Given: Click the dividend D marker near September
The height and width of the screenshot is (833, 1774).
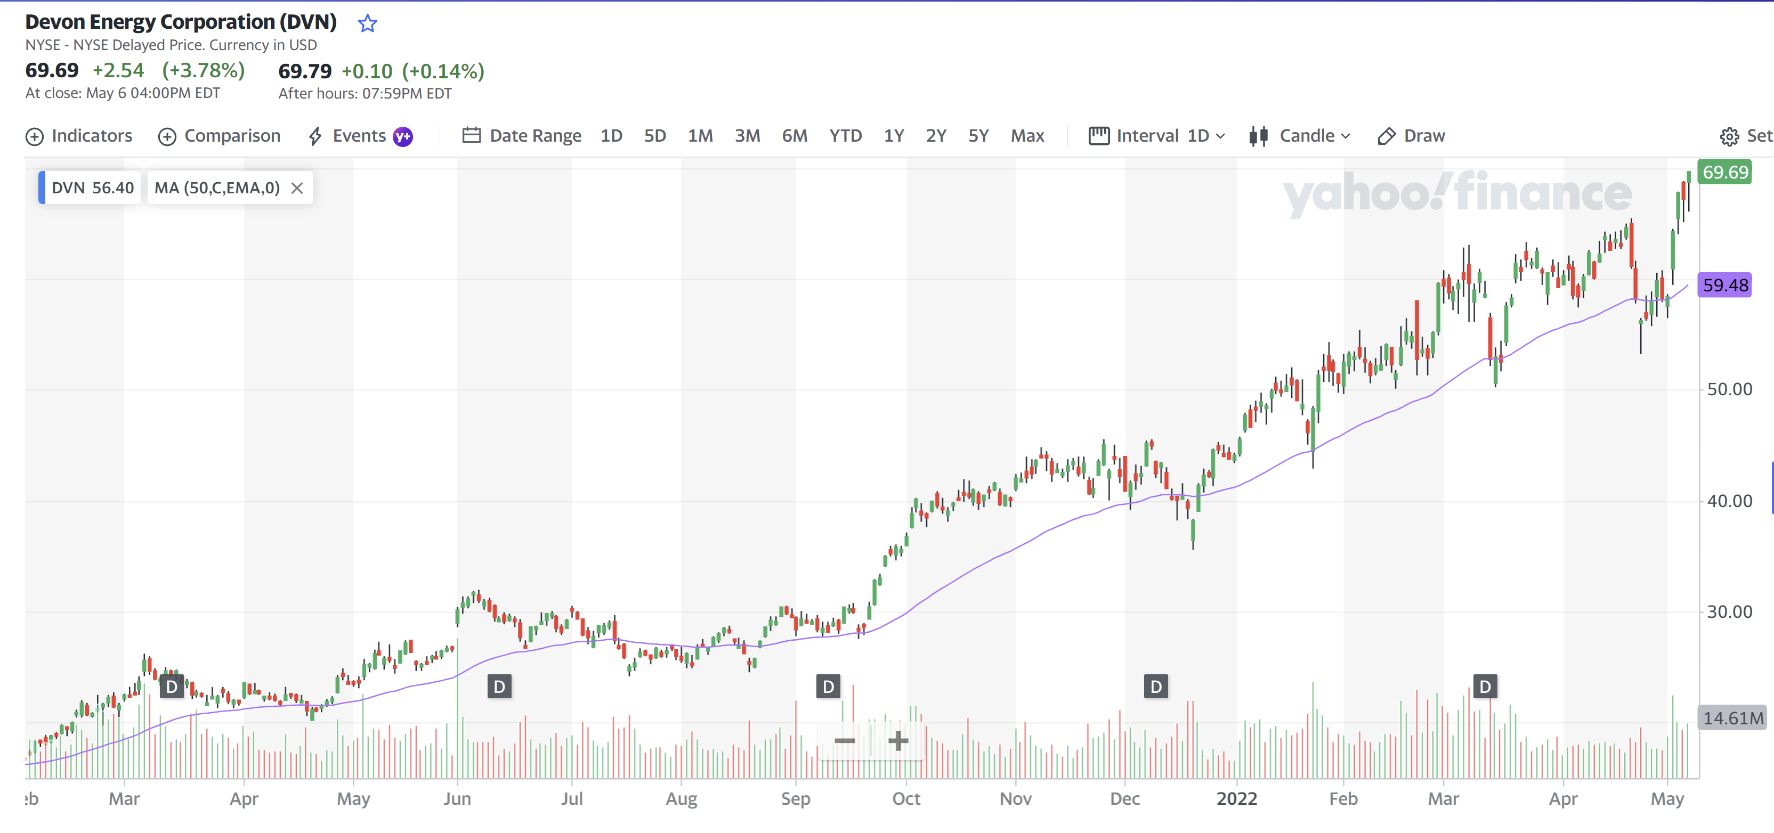Looking at the screenshot, I should point(829,687).
